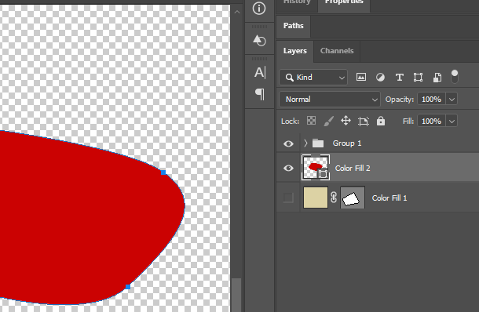The height and width of the screenshot is (312, 479).
Task: Filter layers by pixel layer icon
Action: (x=360, y=77)
